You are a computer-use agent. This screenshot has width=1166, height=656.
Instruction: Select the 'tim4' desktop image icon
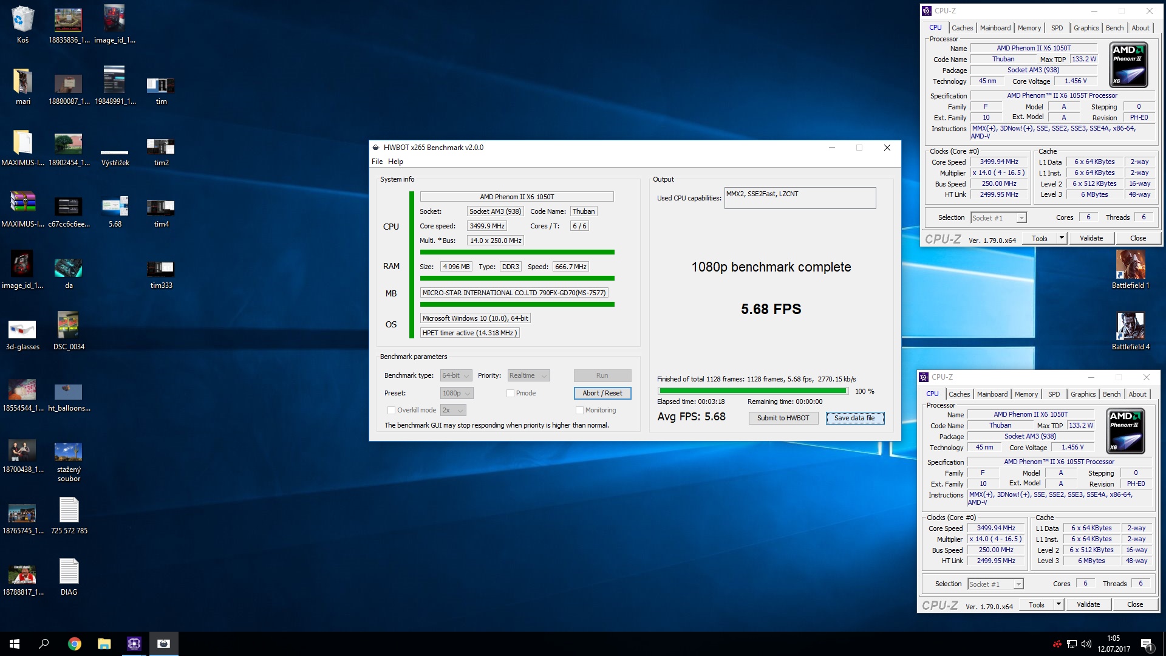(161, 213)
